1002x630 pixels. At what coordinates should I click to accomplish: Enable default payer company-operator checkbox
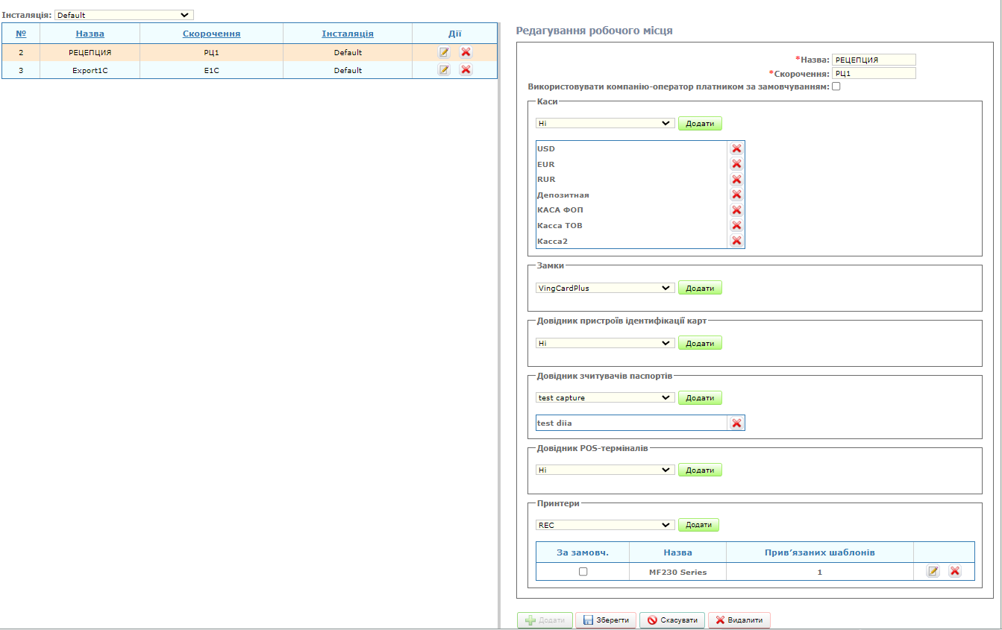pos(836,86)
